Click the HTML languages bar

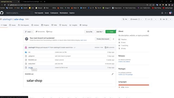(x=133, y=85)
